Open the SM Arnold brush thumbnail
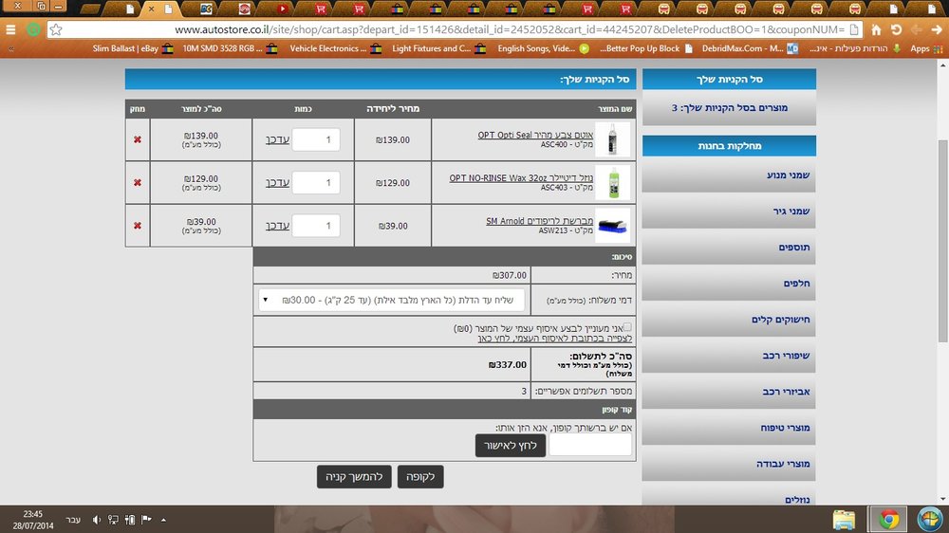 (x=612, y=226)
